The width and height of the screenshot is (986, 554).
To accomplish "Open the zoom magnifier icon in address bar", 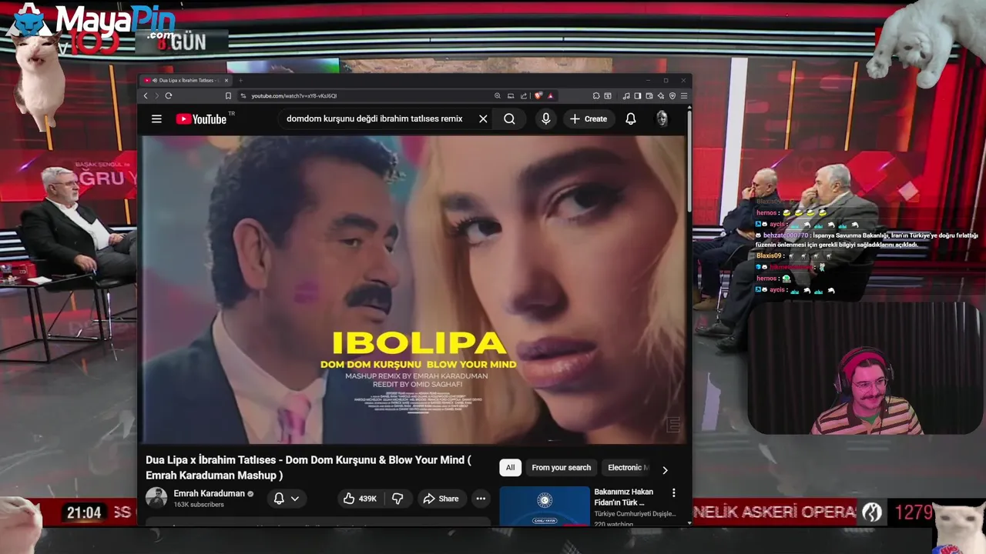I will click(498, 95).
